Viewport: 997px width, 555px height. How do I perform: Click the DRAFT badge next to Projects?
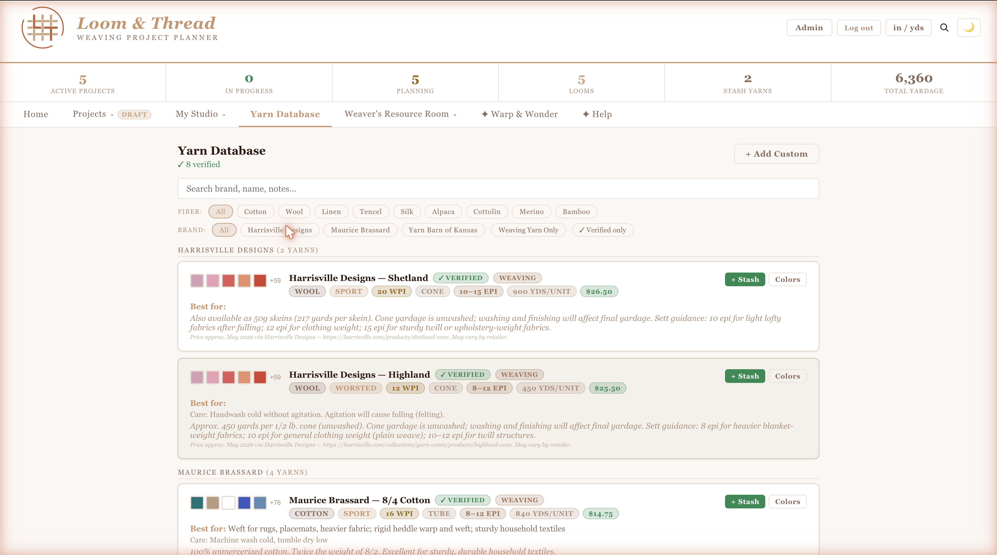pos(134,114)
